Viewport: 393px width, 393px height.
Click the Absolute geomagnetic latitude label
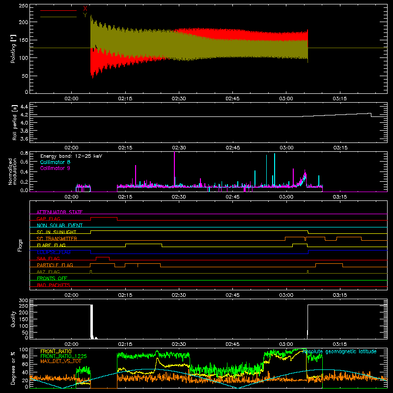click(339, 352)
